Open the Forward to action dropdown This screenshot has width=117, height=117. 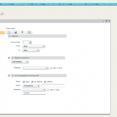[31, 86]
